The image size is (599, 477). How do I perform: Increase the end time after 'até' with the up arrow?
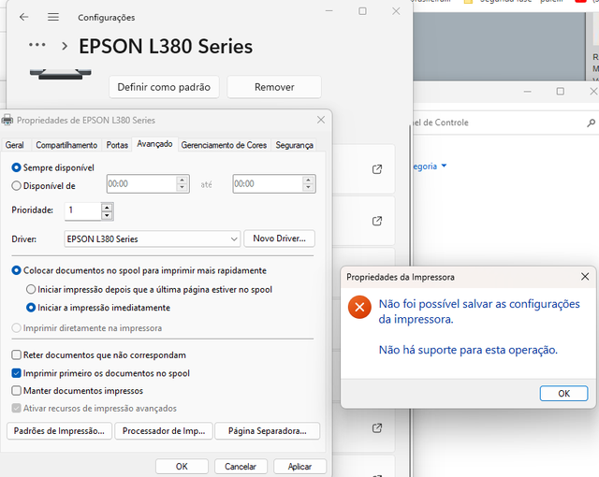[x=308, y=181]
